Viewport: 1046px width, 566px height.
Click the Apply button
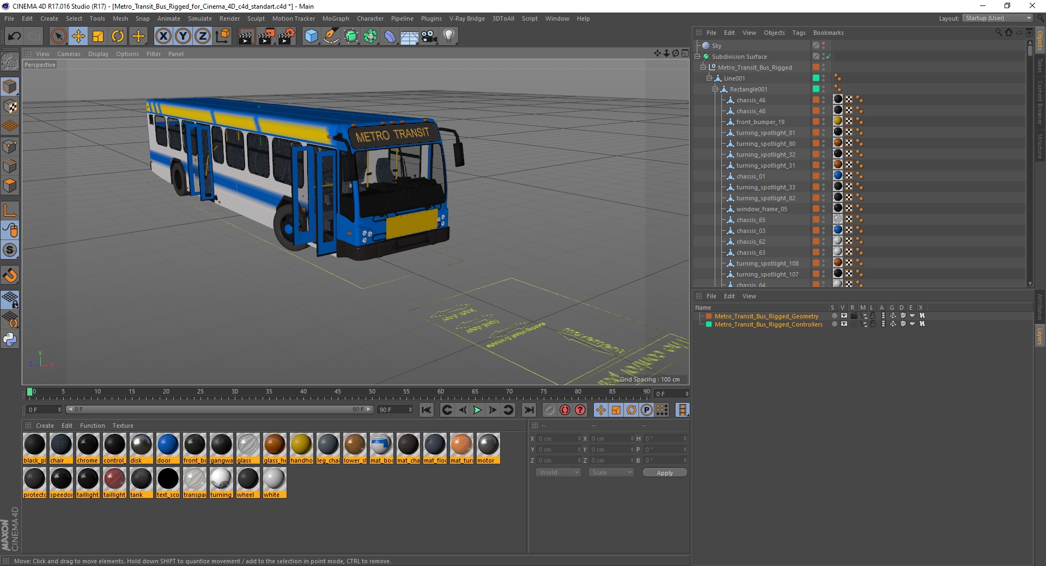click(665, 473)
